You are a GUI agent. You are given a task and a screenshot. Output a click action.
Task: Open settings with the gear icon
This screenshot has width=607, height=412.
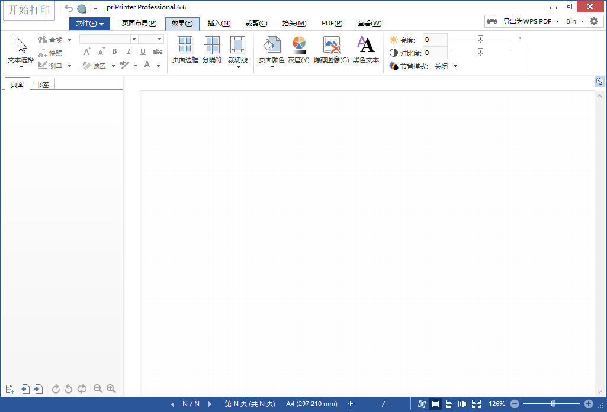click(x=594, y=21)
